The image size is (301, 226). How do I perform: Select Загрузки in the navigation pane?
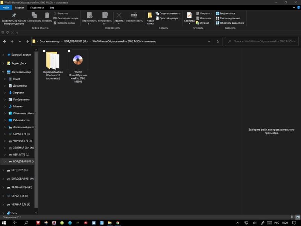(18, 93)
